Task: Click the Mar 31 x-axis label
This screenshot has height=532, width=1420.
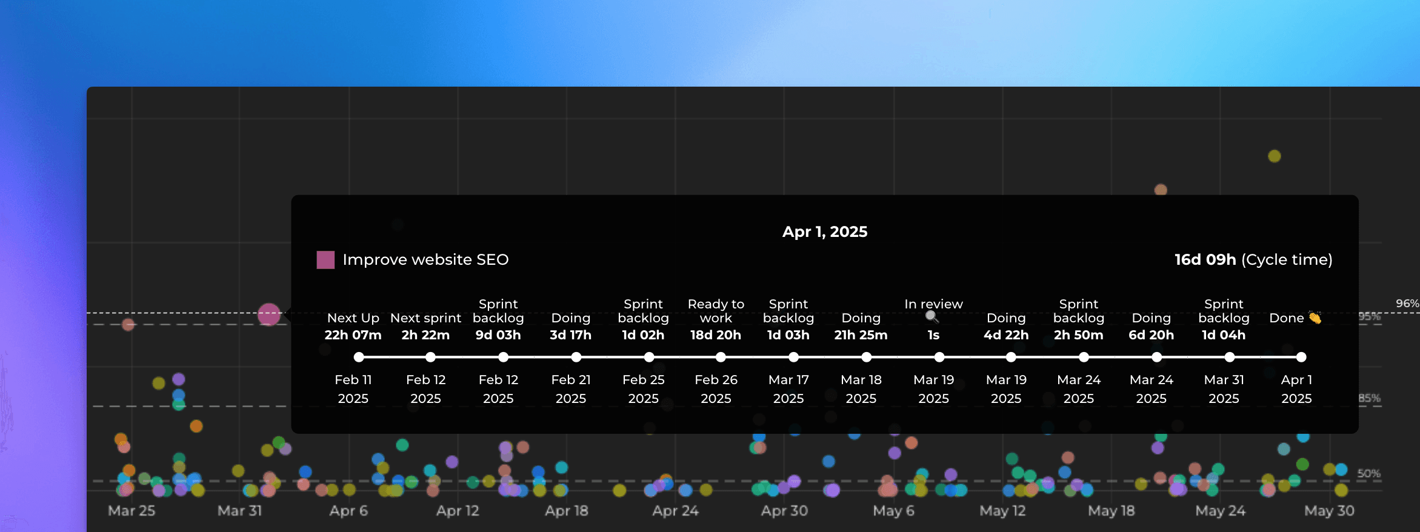Action: pyautogui.click(x=240, y=511)
